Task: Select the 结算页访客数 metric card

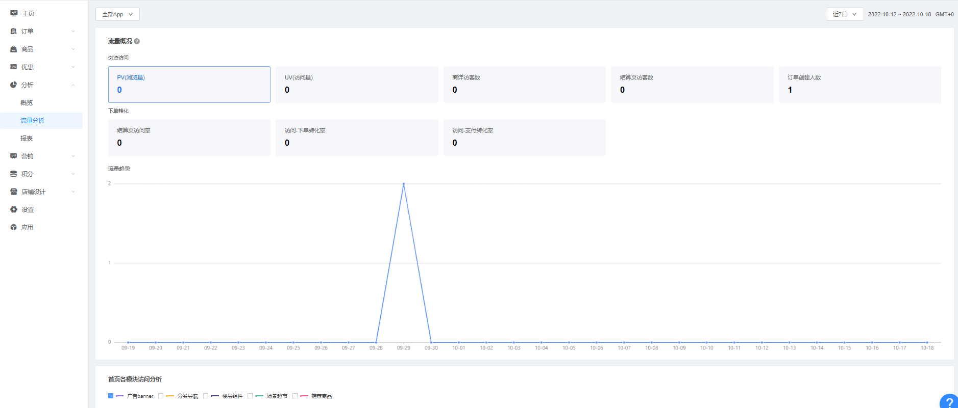Action: [x=692, y=85]
